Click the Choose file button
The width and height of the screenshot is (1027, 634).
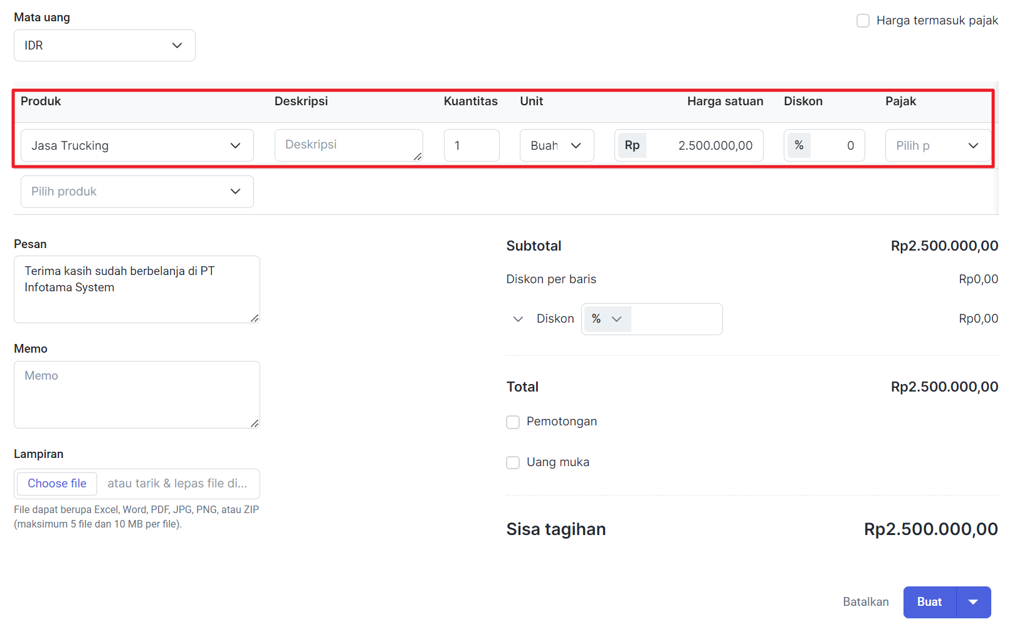(x=57, y=484)
